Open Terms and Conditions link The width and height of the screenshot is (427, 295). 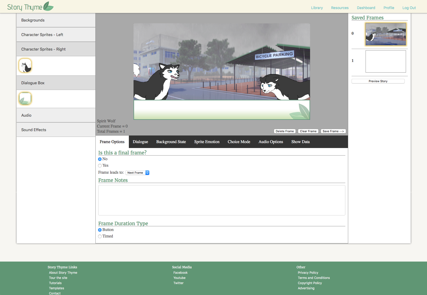[314, 278]
